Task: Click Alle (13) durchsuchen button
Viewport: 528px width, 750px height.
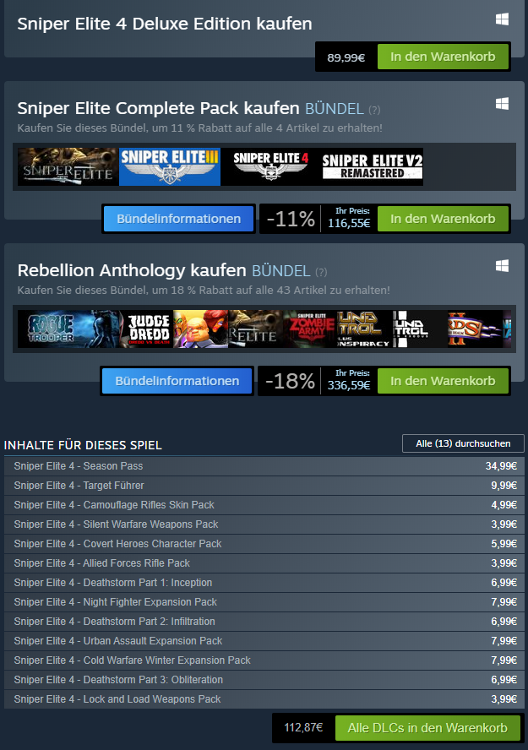Action: point(463,443)
